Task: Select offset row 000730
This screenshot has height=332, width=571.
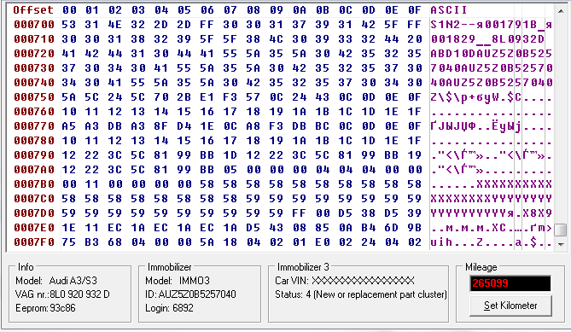Action: [x=34, y=68]
